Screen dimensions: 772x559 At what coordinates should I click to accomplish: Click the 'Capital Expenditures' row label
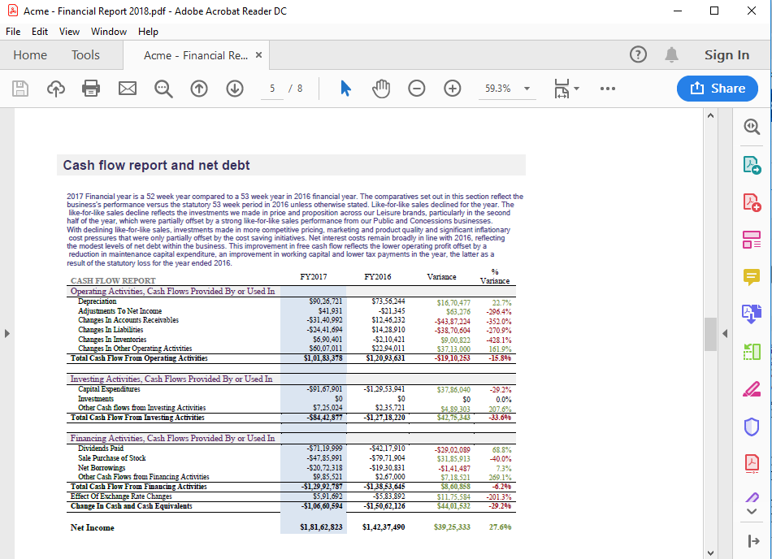click(x=109, y=389)
